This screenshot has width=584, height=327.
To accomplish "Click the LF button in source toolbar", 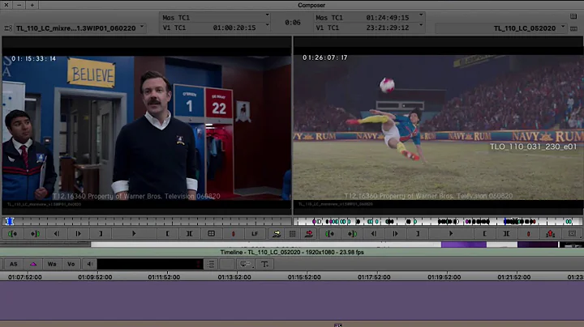I will 255,234.
